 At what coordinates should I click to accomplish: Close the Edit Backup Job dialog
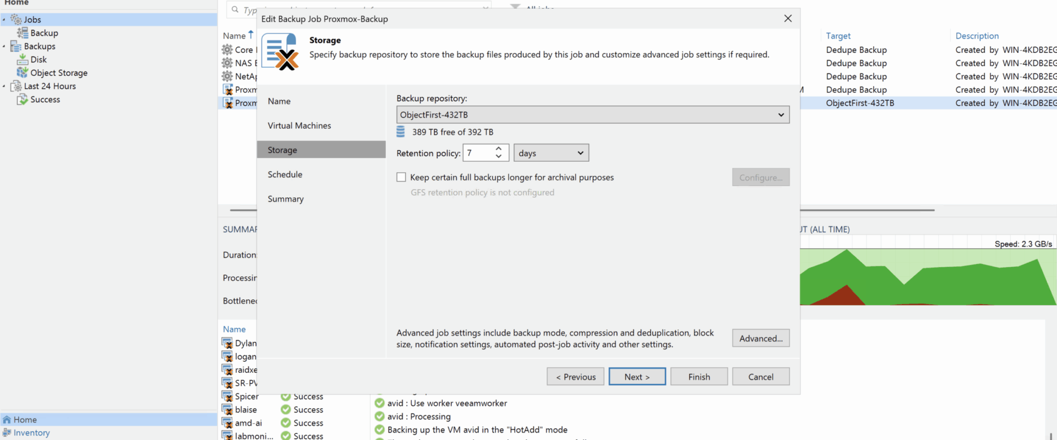pos(788,19)
